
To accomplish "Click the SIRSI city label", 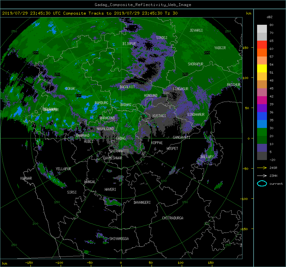I will [x=72, y=192].
